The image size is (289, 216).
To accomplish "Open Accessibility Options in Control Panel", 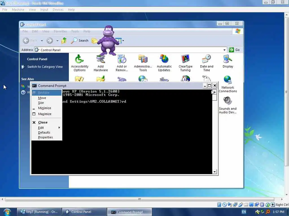I will tap(80, 63).
